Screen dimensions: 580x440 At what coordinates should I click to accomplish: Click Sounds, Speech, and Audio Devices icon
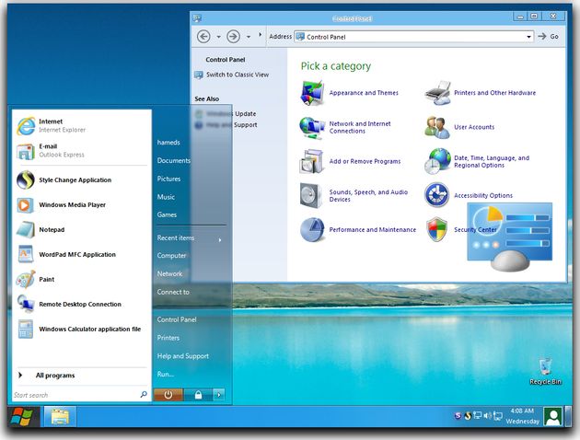click(310, 195)
